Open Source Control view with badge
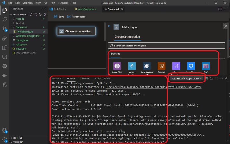The height and width of the screenshot is (144, 230). (5, 29)
